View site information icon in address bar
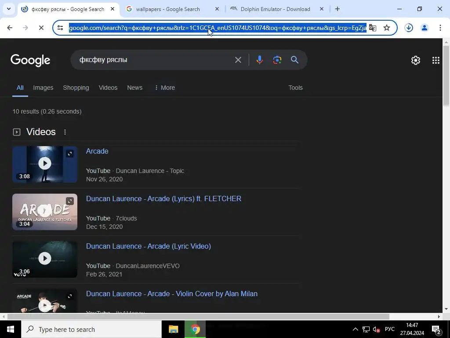Image resolution: width=450 pixels, height=338 pixels. click(x=60, y=28)
